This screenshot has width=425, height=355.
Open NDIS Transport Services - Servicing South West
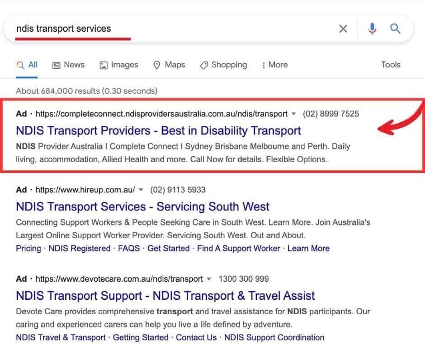(142, 207)
